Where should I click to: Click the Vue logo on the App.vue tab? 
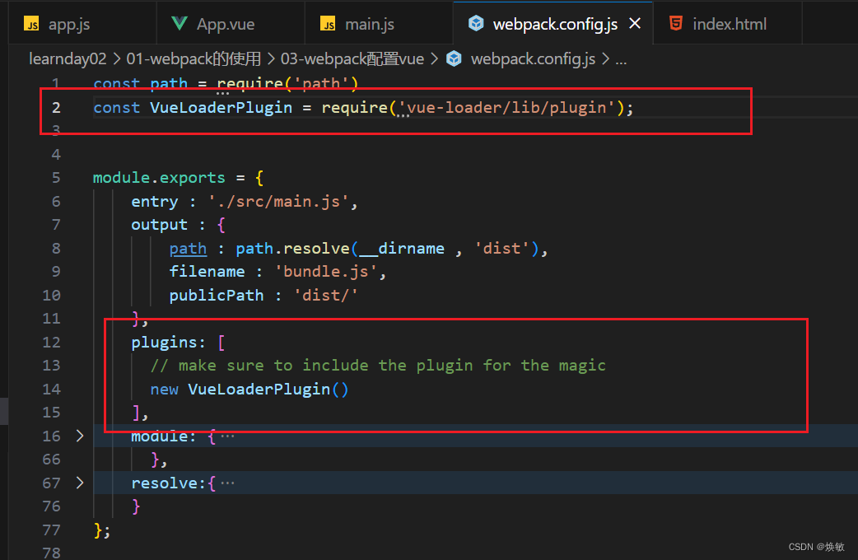(178, 23)
